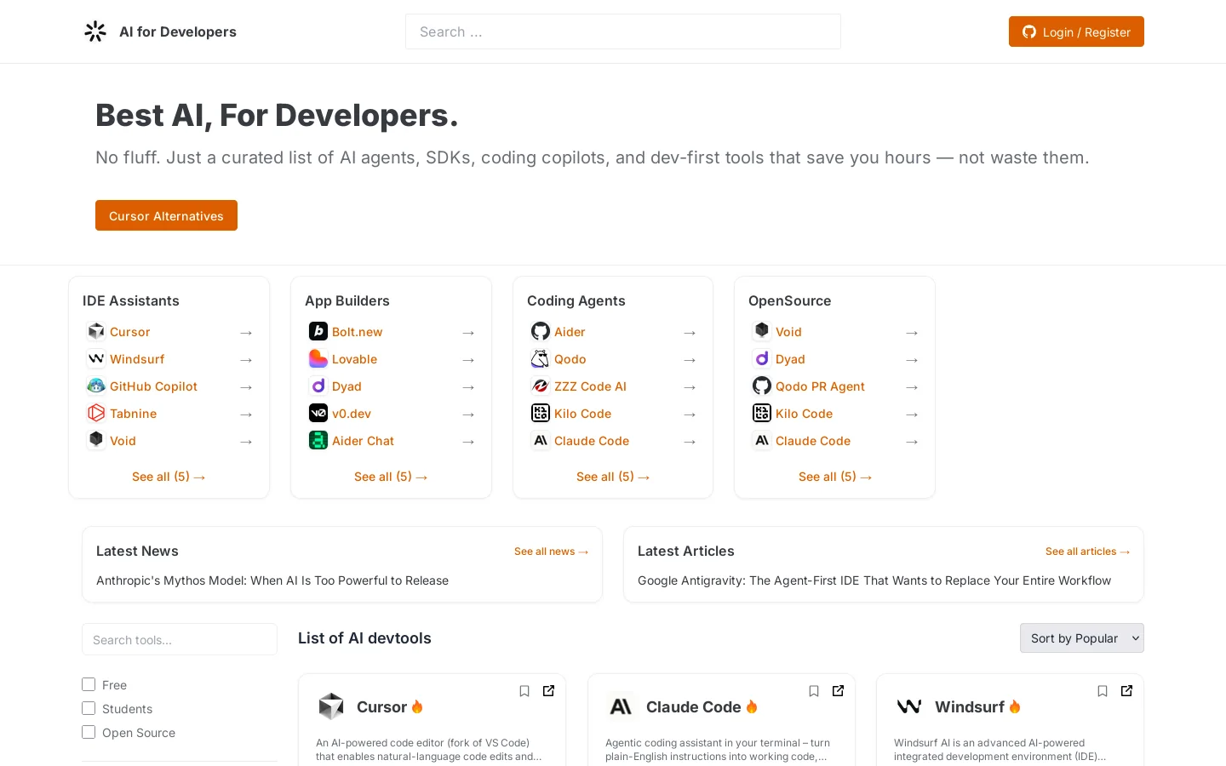This screenshot has width=1226, height=766.
Task: Click the Qodo icon in Coding Agents
Action: click(541, 358)
